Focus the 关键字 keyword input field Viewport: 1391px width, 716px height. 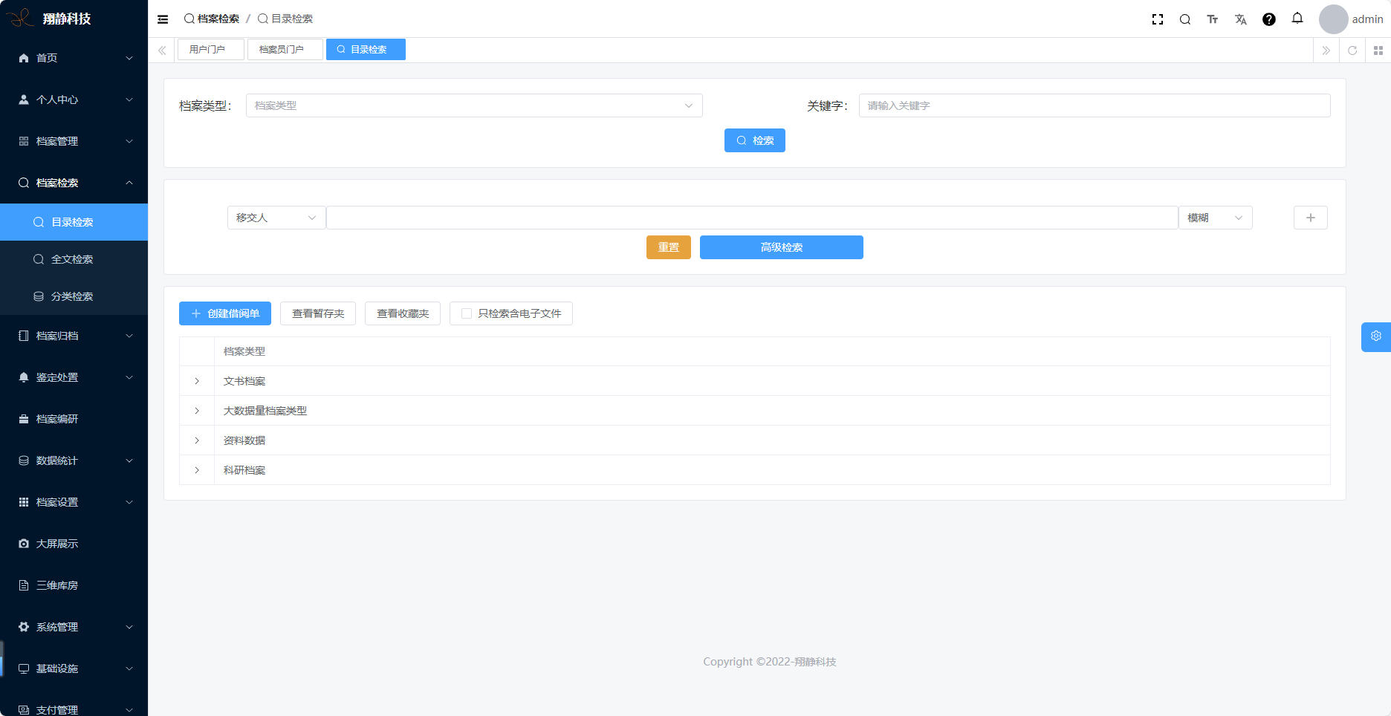(x=1094, y=105)
